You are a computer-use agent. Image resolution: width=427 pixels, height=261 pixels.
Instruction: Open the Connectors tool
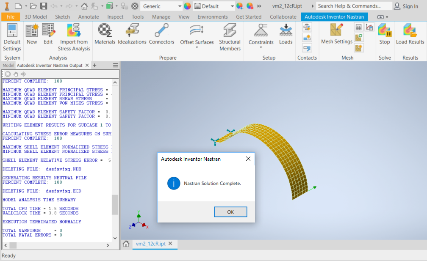161,34
